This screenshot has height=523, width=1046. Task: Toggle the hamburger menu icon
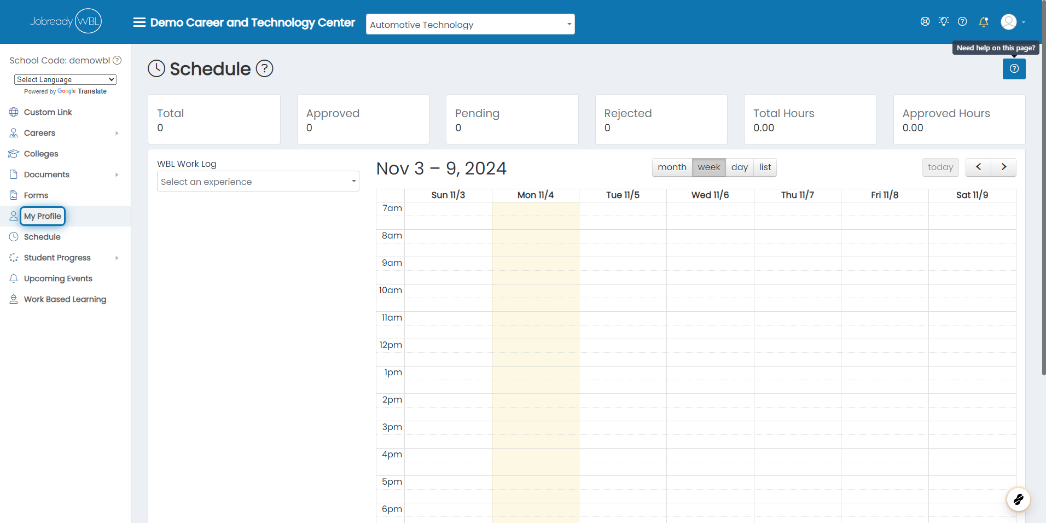(x=140, y=22)
